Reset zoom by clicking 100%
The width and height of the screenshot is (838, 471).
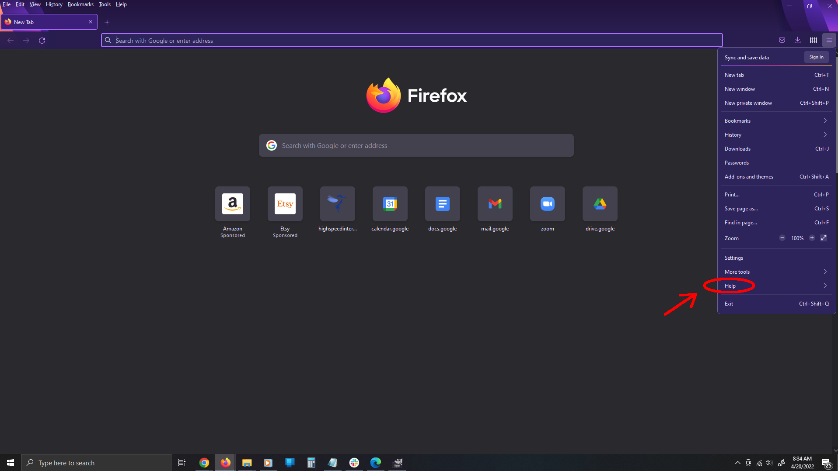(x=797, y=238)
